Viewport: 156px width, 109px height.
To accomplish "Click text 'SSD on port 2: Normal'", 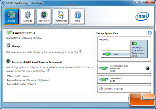I will (x=18, y=76).
